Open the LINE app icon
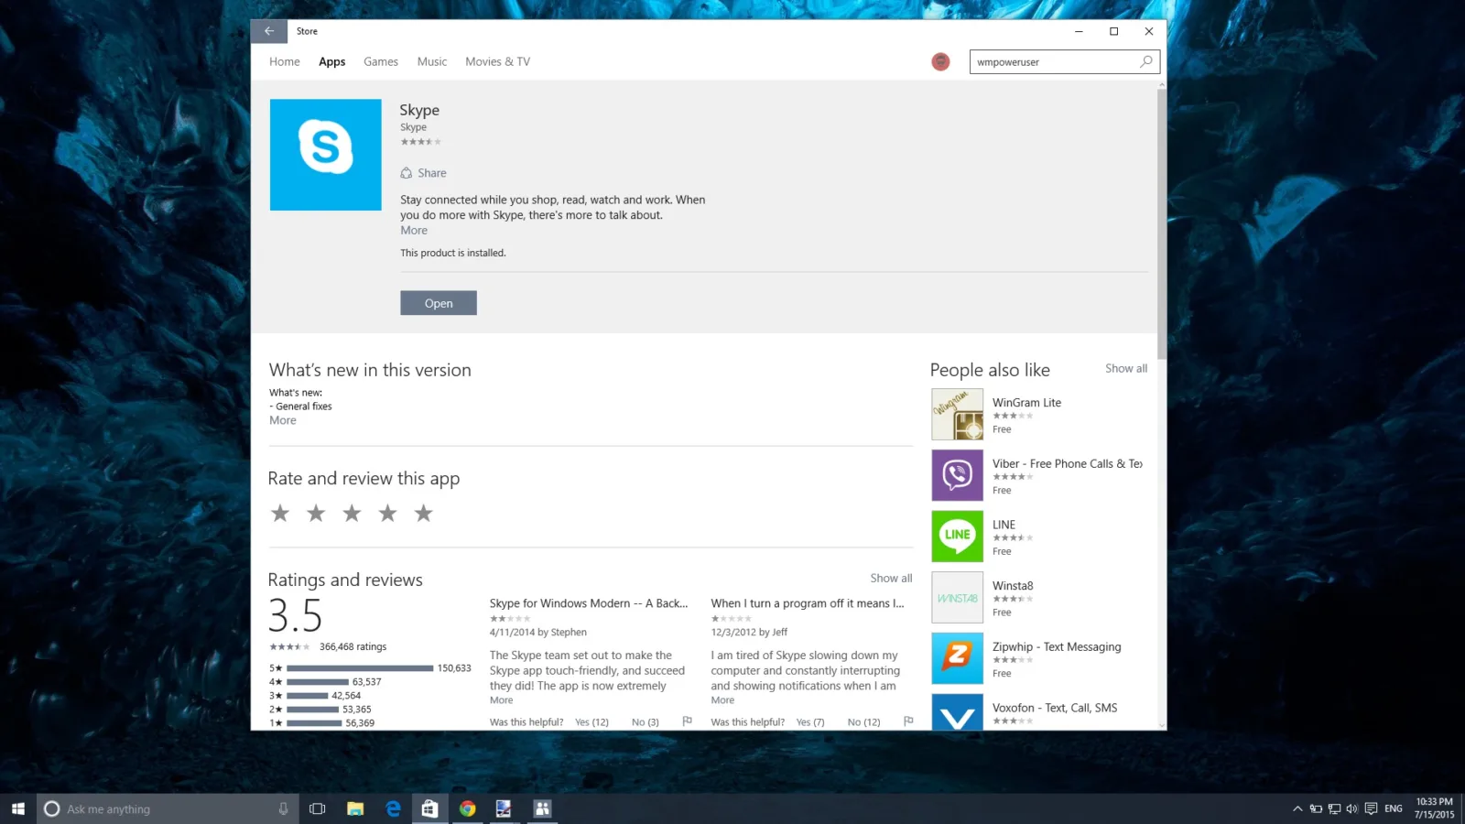Viewport: 1465px width, 824px height. [x=957, y=537]
